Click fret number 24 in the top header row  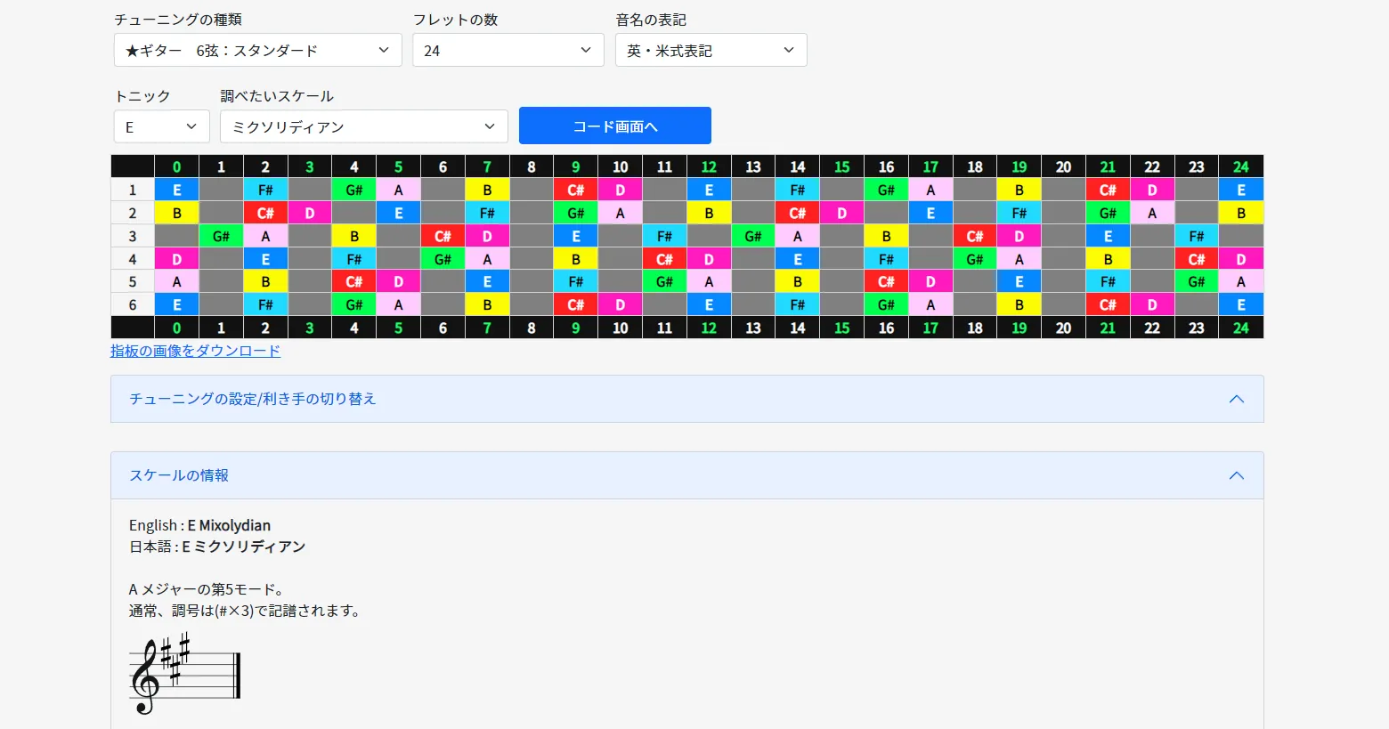point(1241,166)
